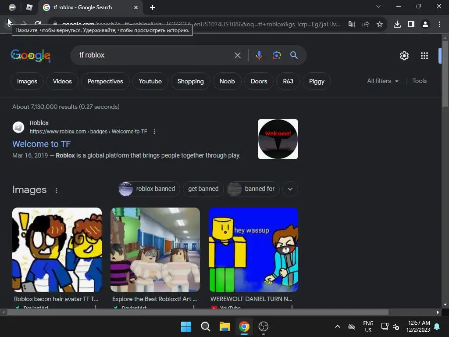This screenshot has height=337, width=449.
Task: Clear search text with the X icon
Action: [x=237, y=55]
